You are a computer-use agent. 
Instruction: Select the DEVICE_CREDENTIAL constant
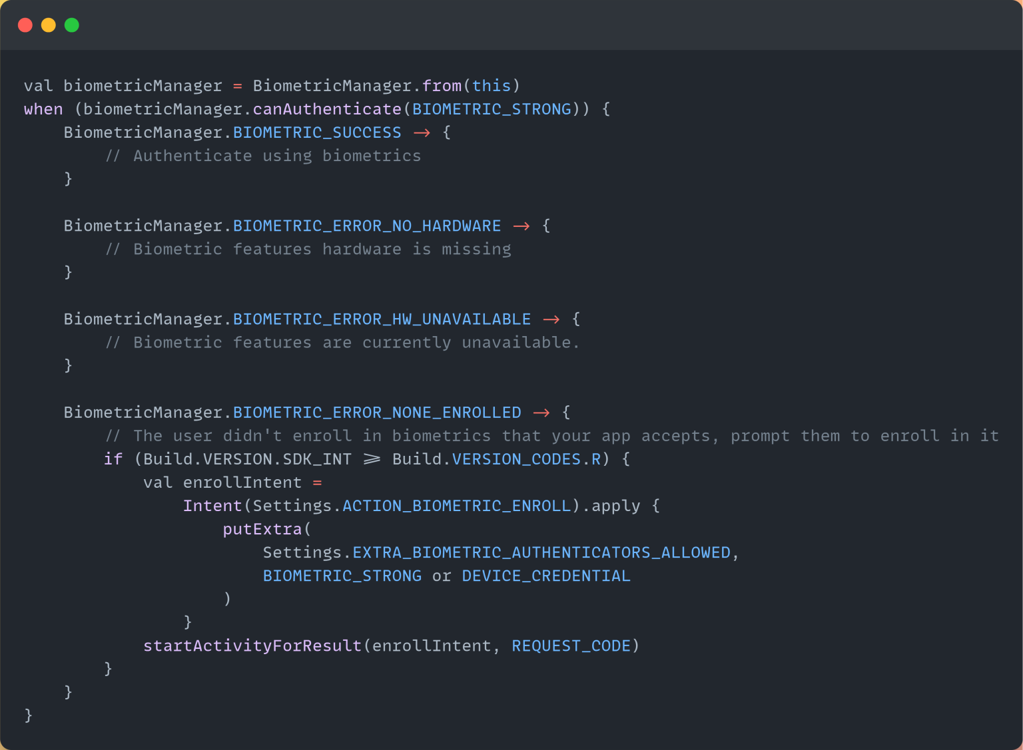[546, 575]
